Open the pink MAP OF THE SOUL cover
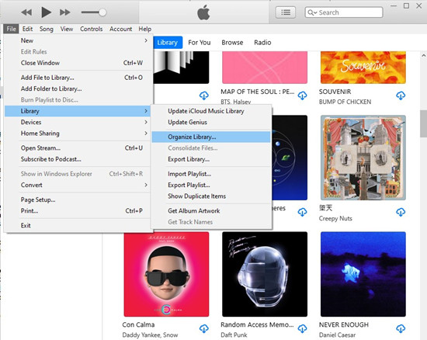 (x=265, y=68)
